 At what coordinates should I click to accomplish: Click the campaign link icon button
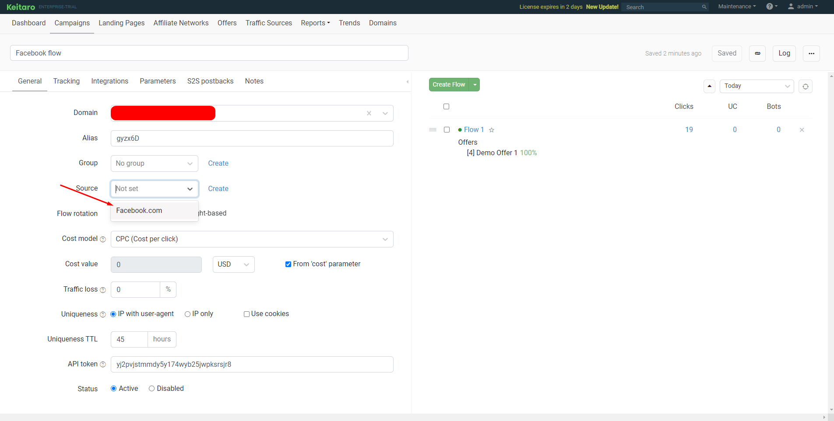(757, 53)
